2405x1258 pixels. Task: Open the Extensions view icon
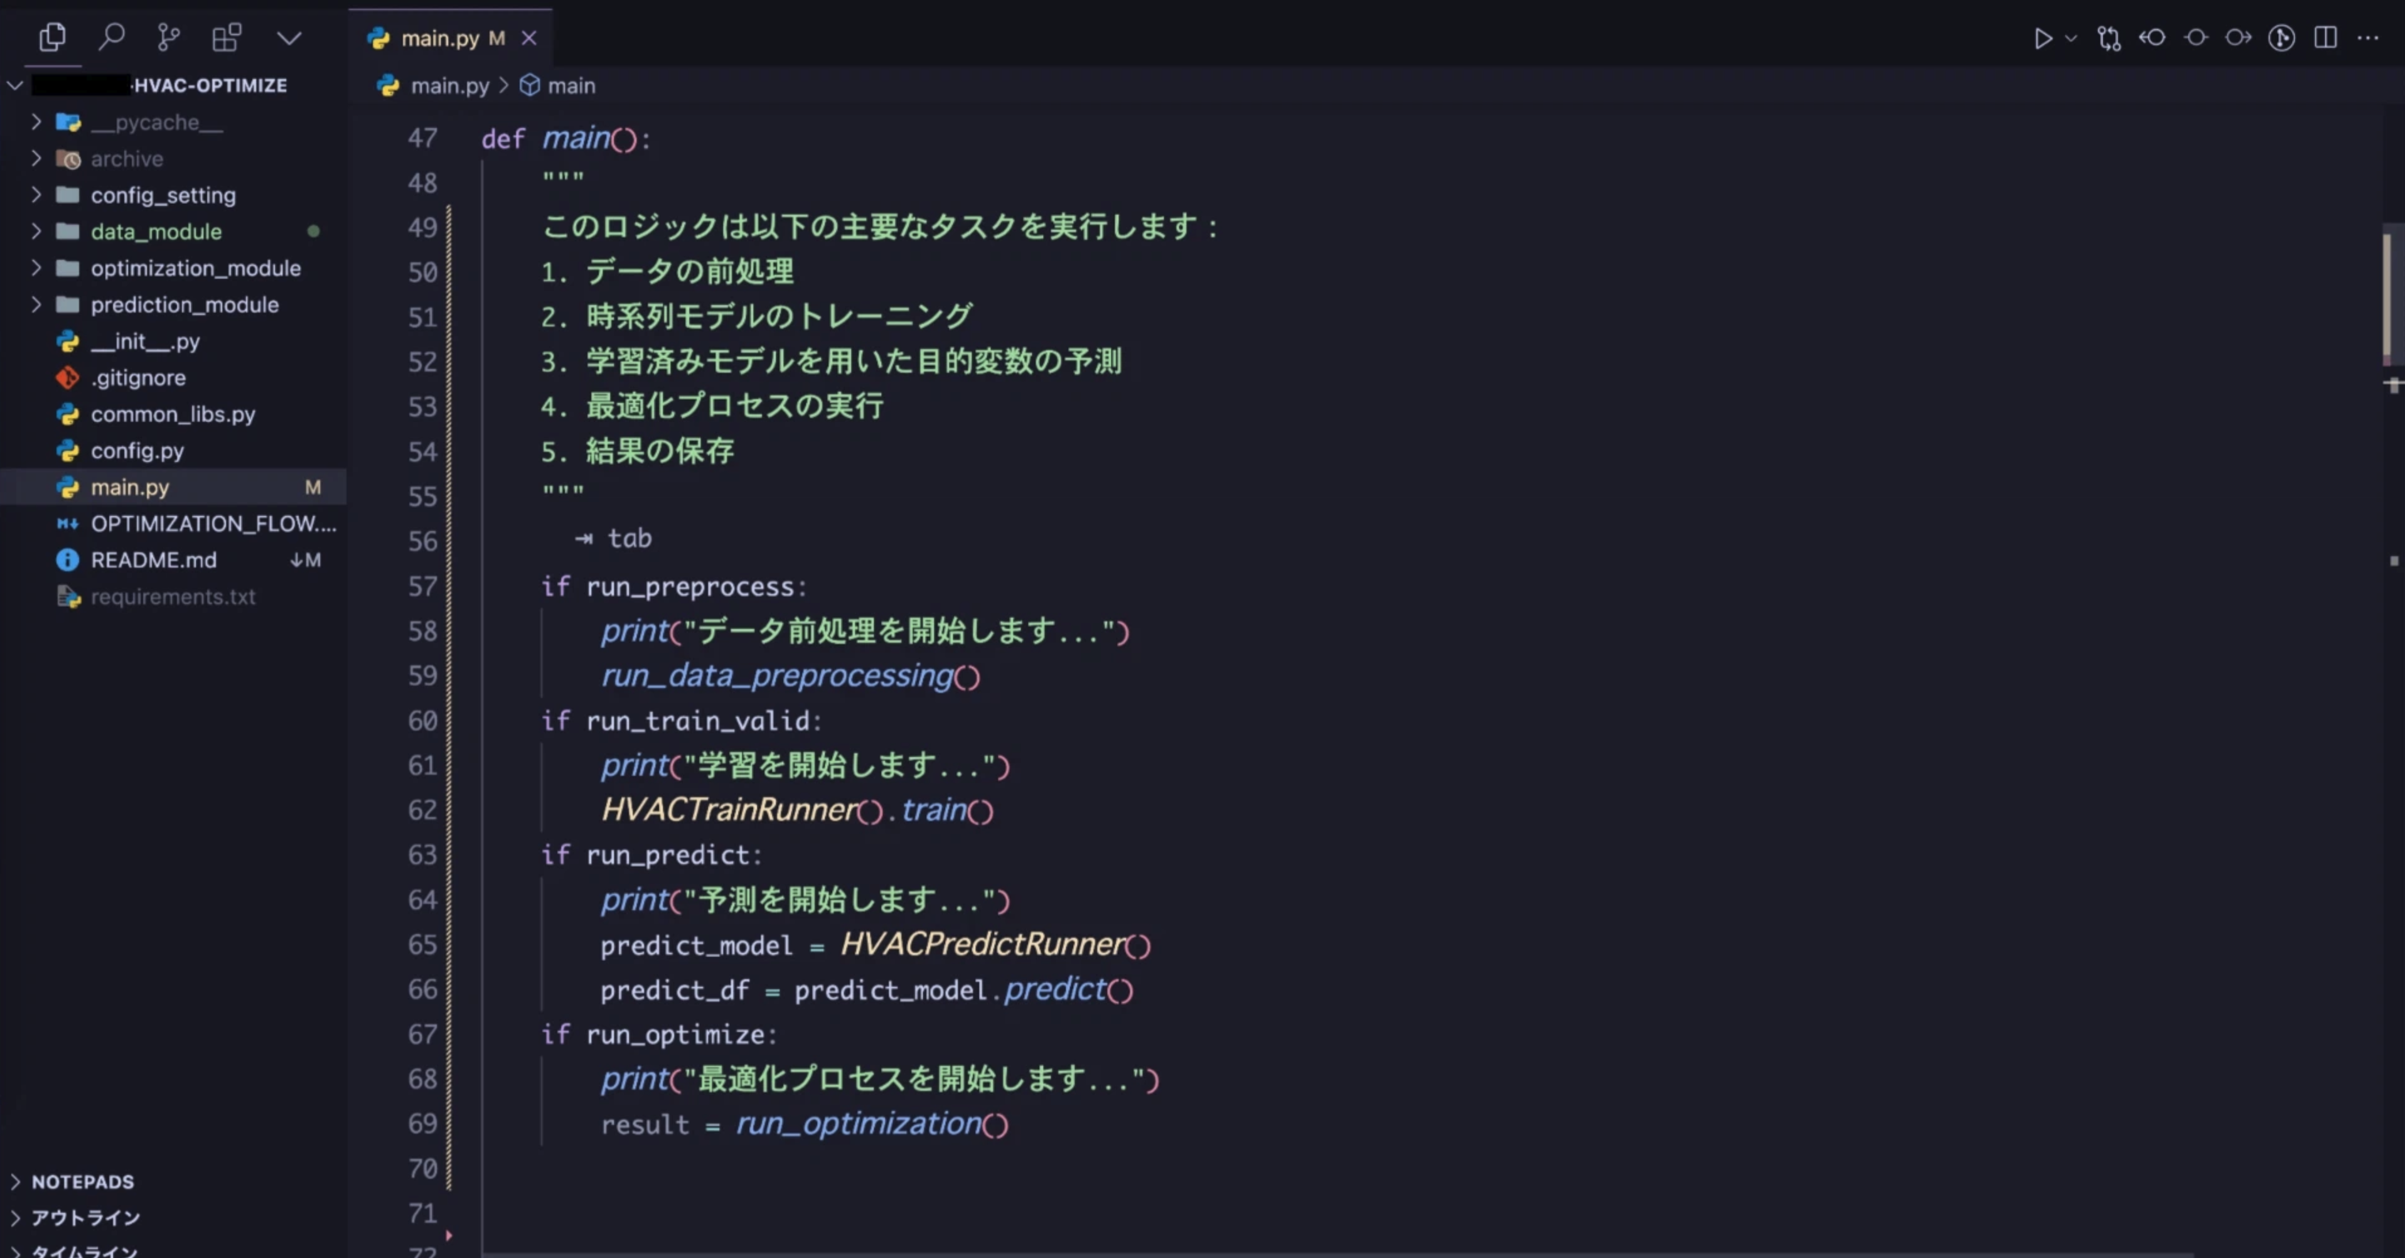point(227,38)
